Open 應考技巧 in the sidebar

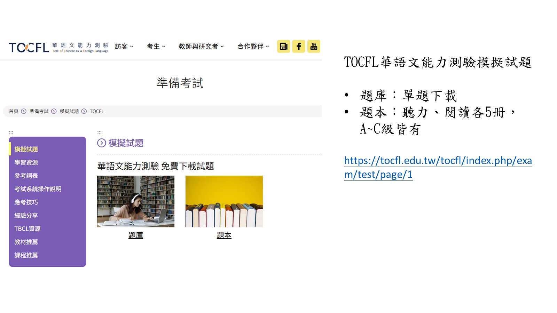click(26, 202)
